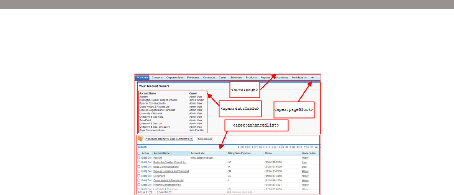Click the Next page link
This screenshot has width=454, height=195.
pyautogui.click(x=245, y=192)
